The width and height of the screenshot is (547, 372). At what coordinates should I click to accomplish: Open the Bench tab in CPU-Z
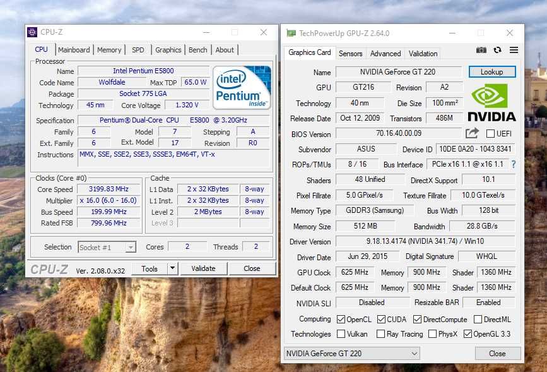pos(198,50)
